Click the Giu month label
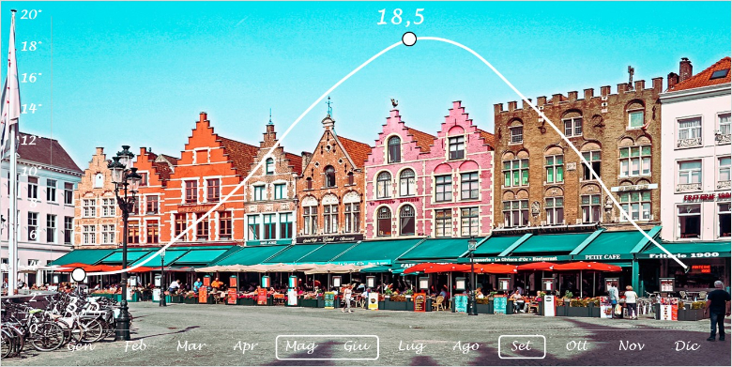 (357, 346)
